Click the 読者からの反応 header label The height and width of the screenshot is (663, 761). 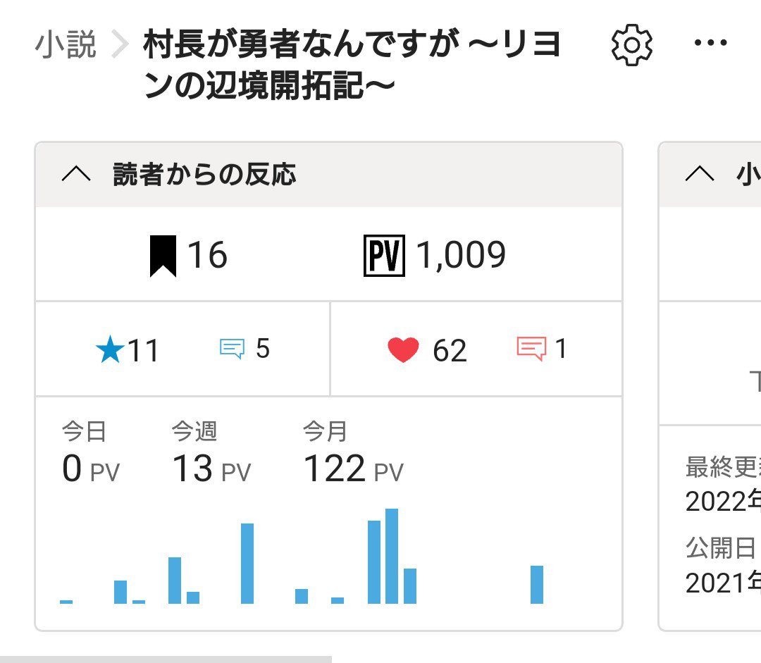(204, 175)
